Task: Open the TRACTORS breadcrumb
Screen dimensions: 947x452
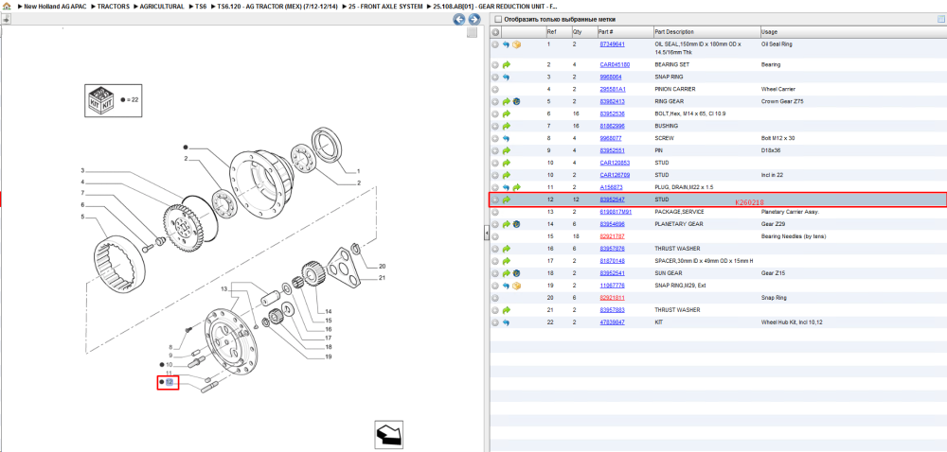Action: (113, 6)
